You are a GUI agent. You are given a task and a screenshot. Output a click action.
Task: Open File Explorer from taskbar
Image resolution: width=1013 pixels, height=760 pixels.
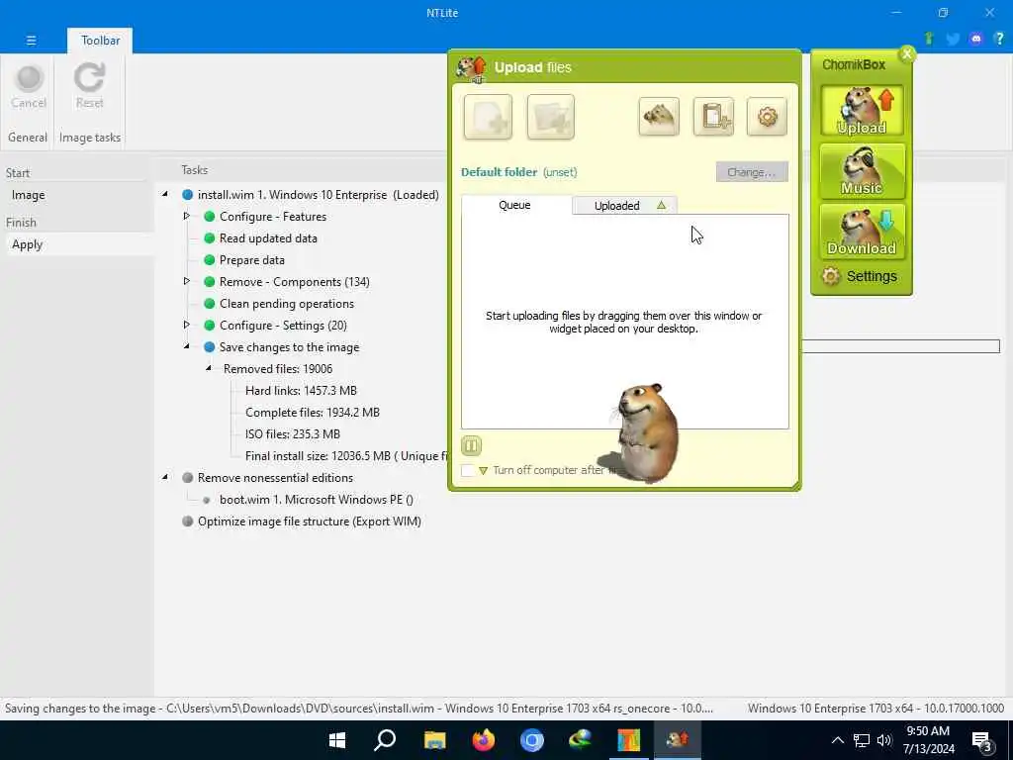click(x=435, y=740)
